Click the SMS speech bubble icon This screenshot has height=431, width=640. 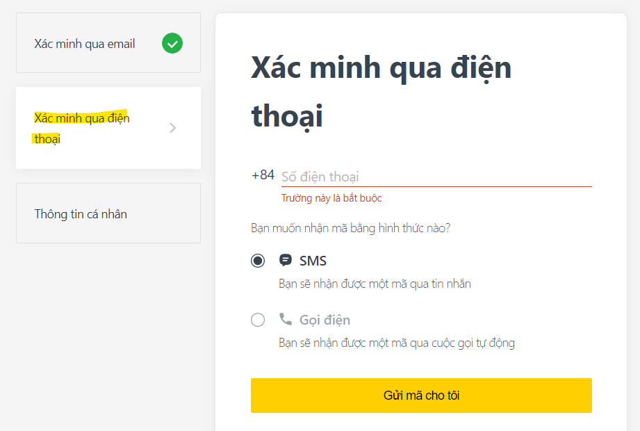(285, 261)
